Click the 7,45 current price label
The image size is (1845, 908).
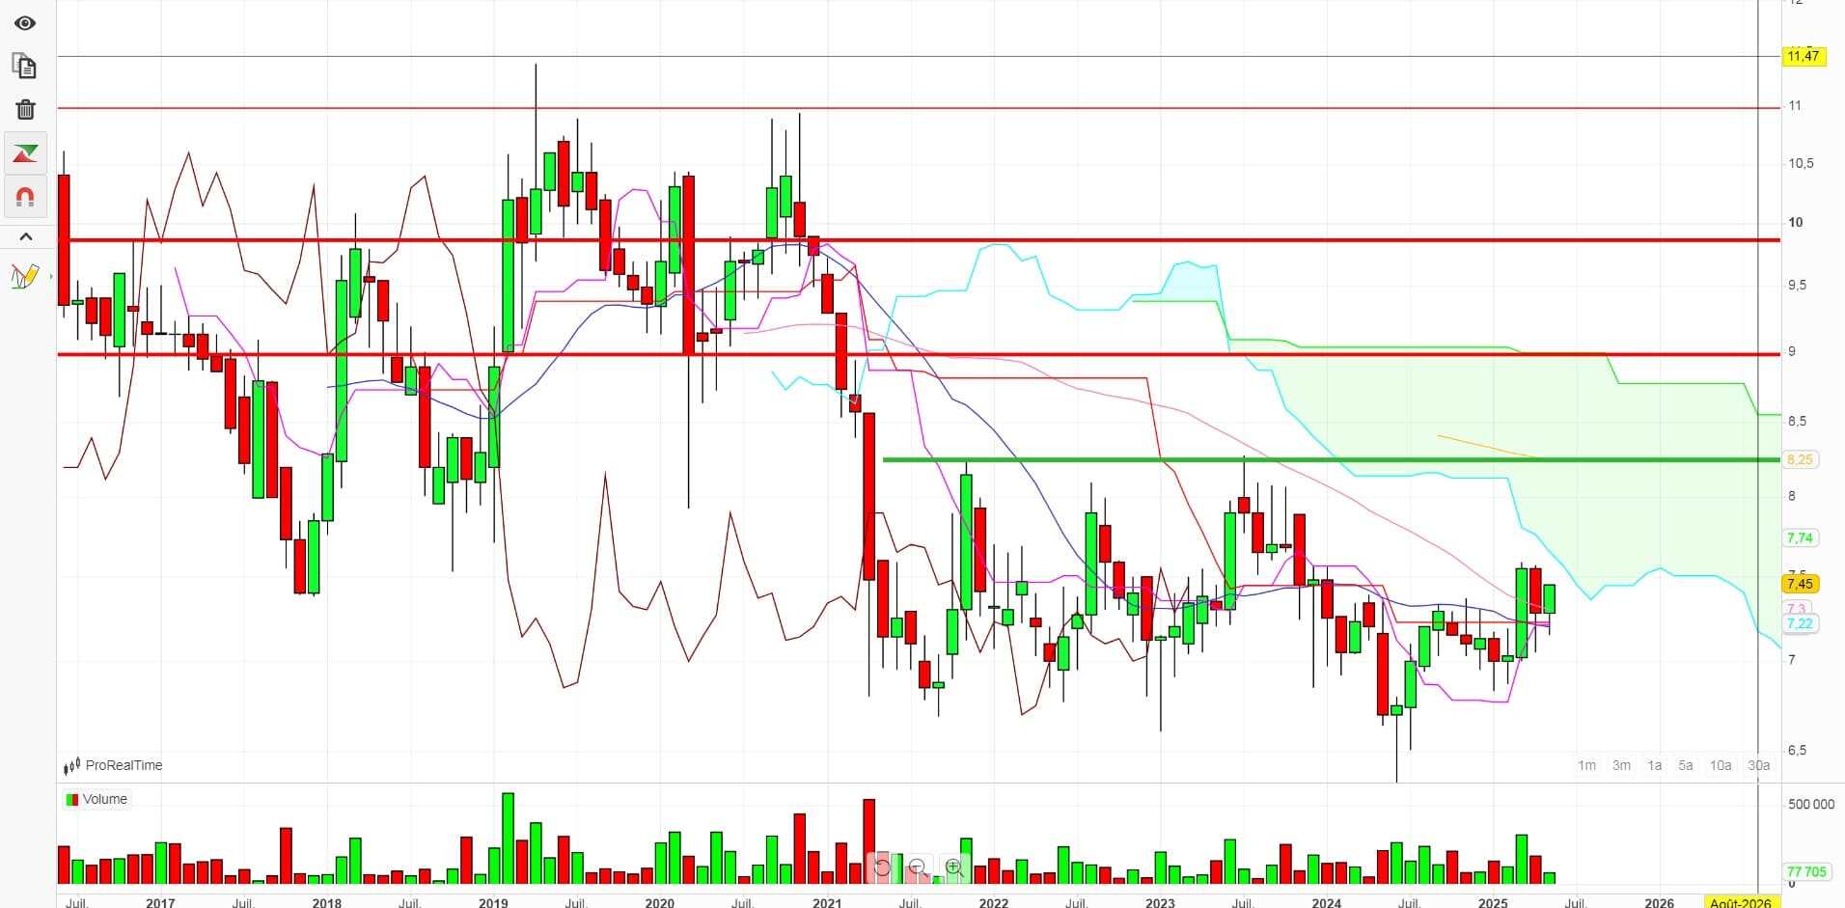[x=1800, y=583]
